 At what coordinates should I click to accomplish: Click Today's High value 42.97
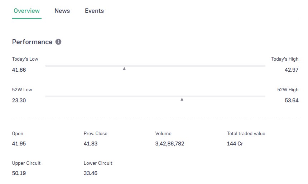click(x=291, y=70)
